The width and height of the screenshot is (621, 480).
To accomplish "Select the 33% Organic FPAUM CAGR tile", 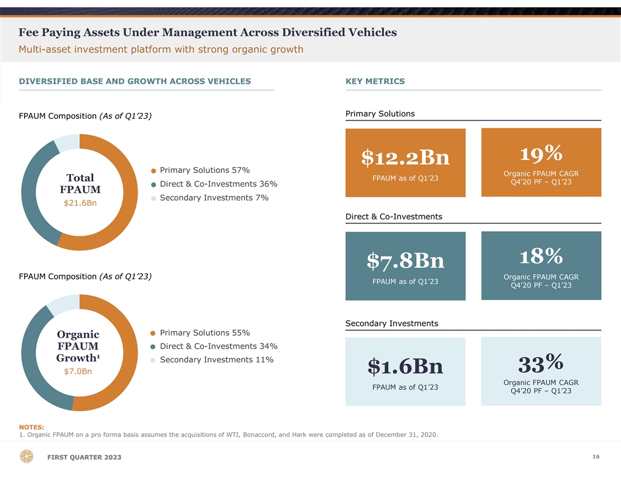I will [x=541, y=371].
